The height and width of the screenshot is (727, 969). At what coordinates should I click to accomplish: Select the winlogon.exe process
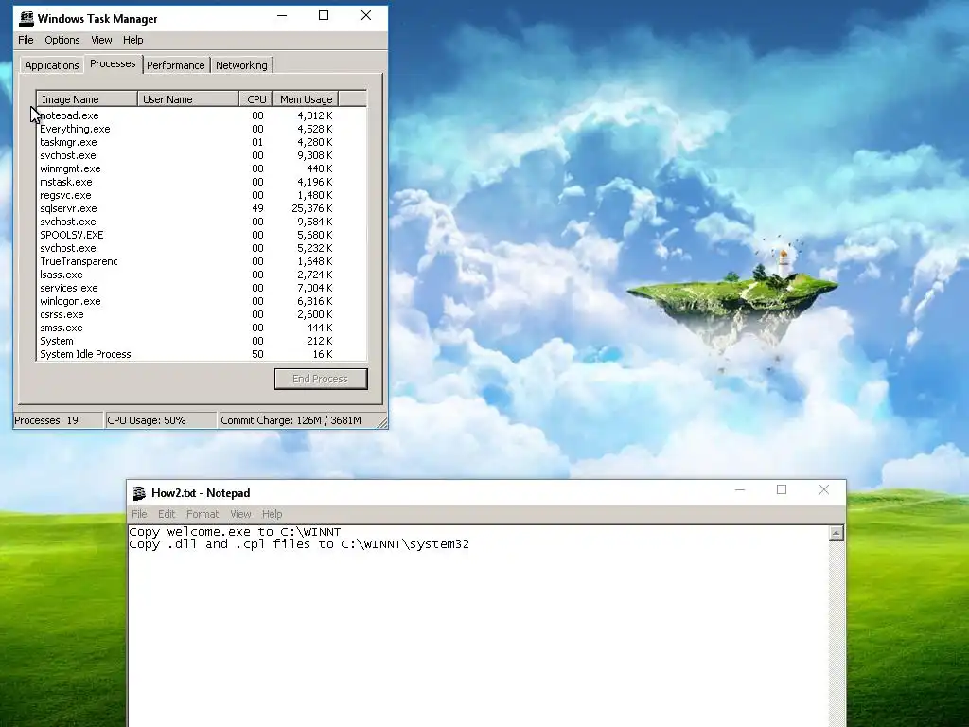[202, 301]
